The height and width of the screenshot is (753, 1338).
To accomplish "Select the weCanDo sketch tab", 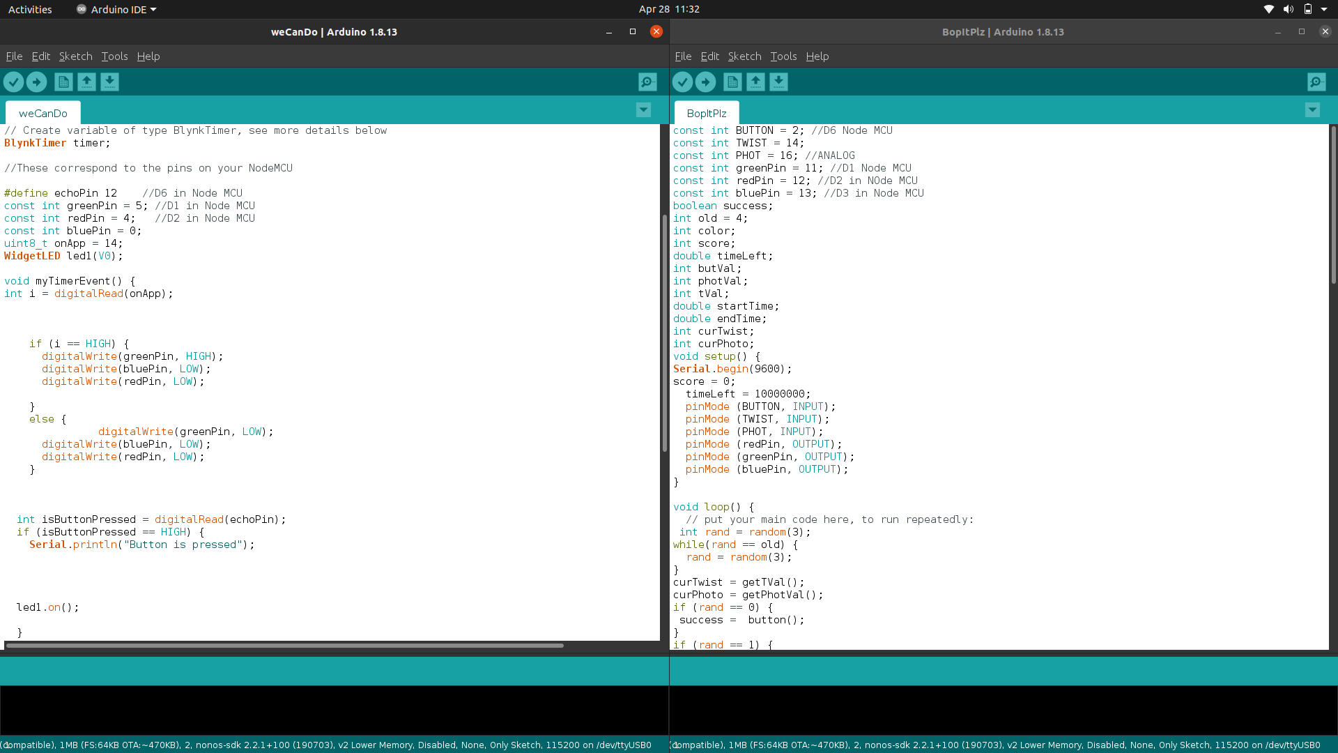I will 43,113.
